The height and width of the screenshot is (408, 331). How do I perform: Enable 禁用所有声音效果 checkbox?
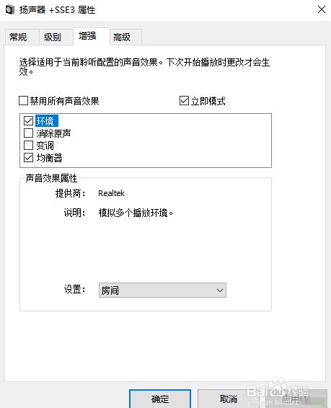(x=23, y=100)
